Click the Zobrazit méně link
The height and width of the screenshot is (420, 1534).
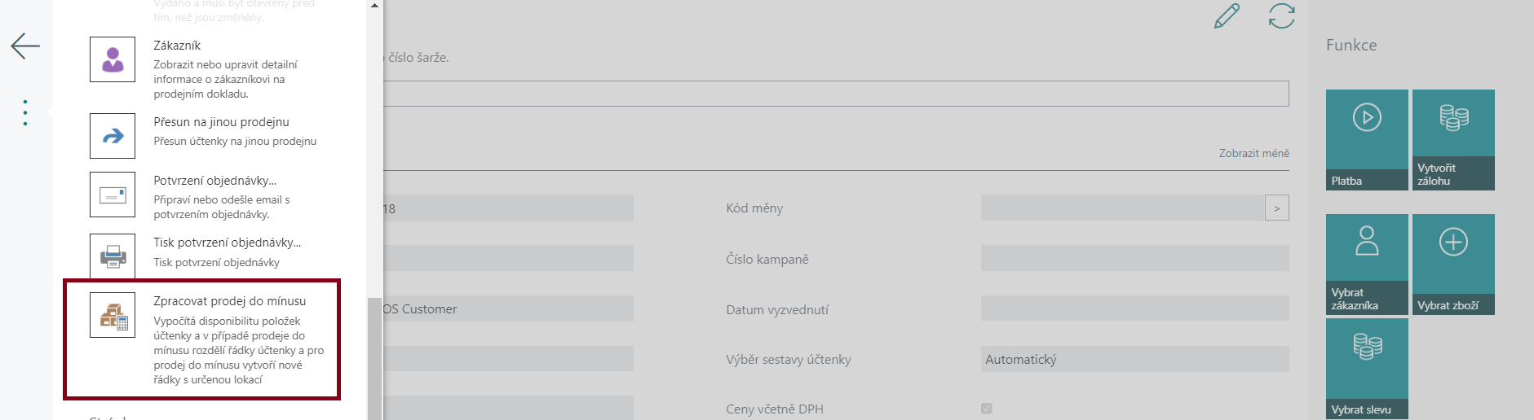pyautogui.click(x=1253, y=153)
